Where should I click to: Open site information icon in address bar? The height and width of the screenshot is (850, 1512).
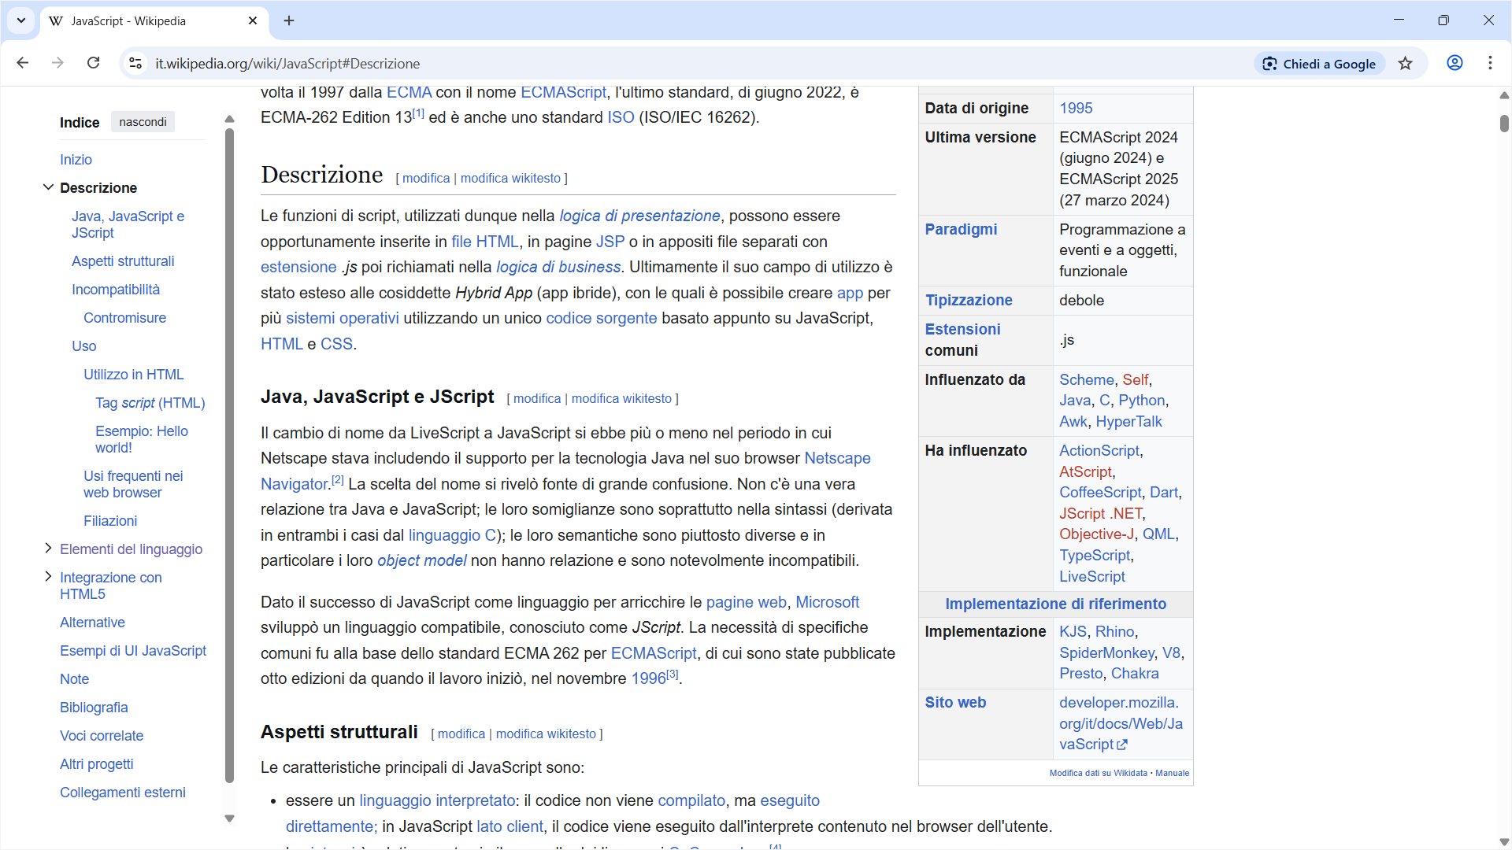(x=135, y=63)
